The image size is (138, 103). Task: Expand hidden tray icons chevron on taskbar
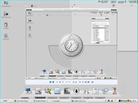115,100
